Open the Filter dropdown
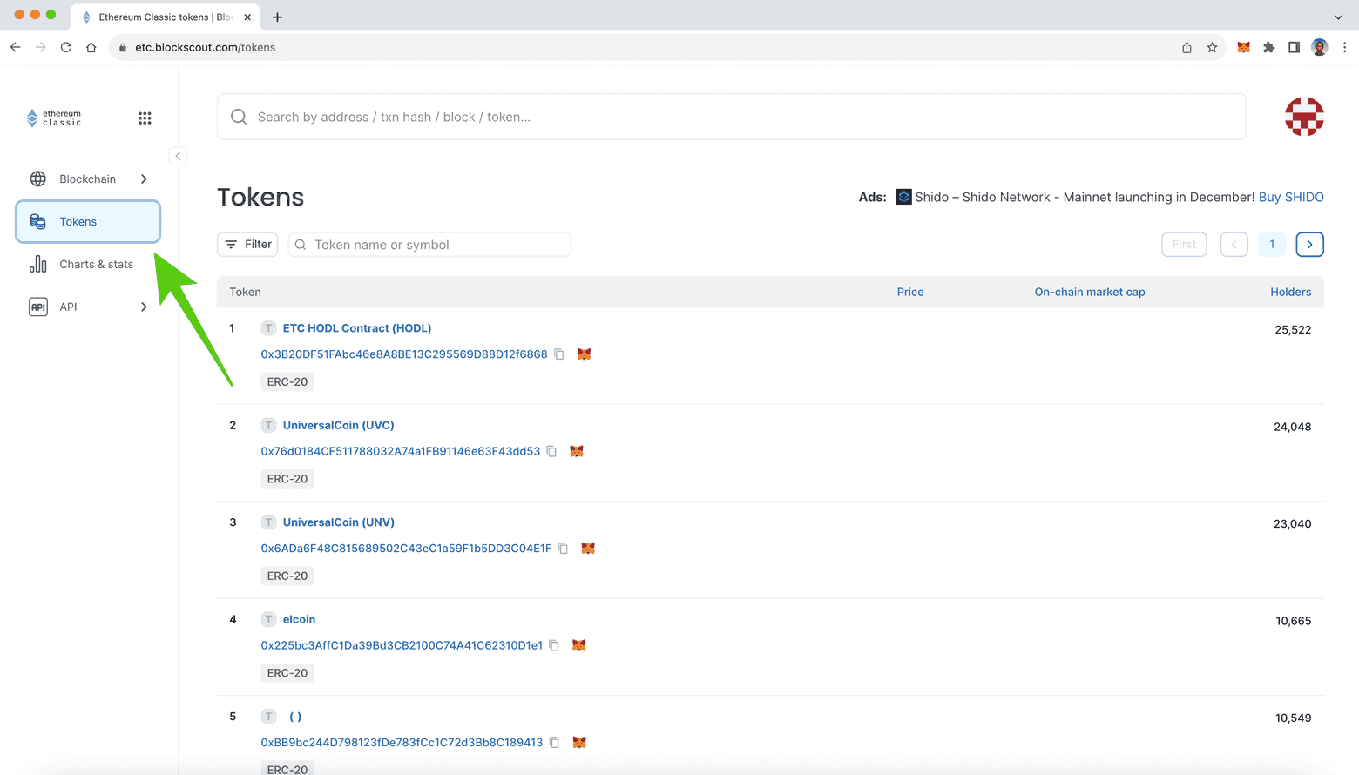 tap(247, 245)
